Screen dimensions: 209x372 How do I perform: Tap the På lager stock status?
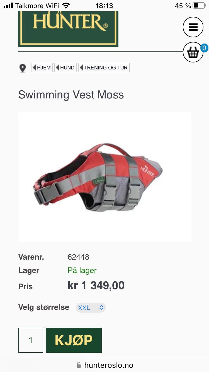pyautogui.click(x=82, y=270)
